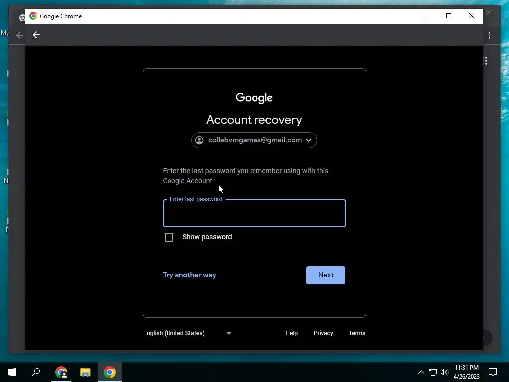Open network status tray icon
This screenshot has height=382, width=509.
click(x=433, y=372)
